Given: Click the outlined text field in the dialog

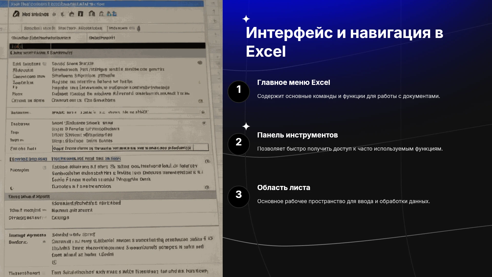Looking at the screenshot, I should tap(130, 148).
